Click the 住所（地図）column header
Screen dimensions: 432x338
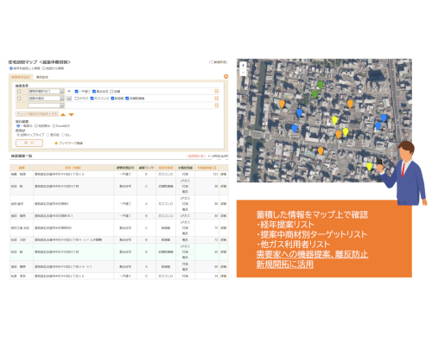tap(73, 168)
